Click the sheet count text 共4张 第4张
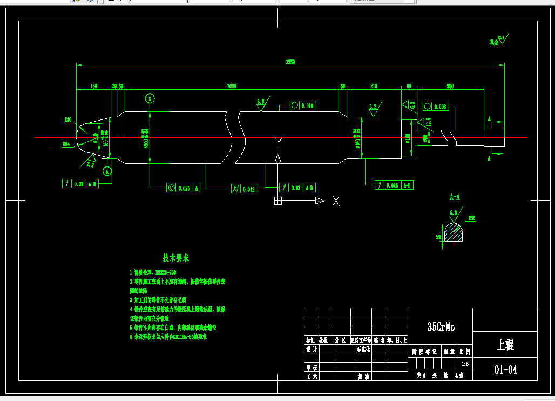The width and height of the screenshot is (555, 401). [440, 375]
